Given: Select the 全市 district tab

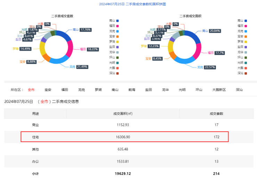Looking at the screenshot, I should (x=31, y=90).
